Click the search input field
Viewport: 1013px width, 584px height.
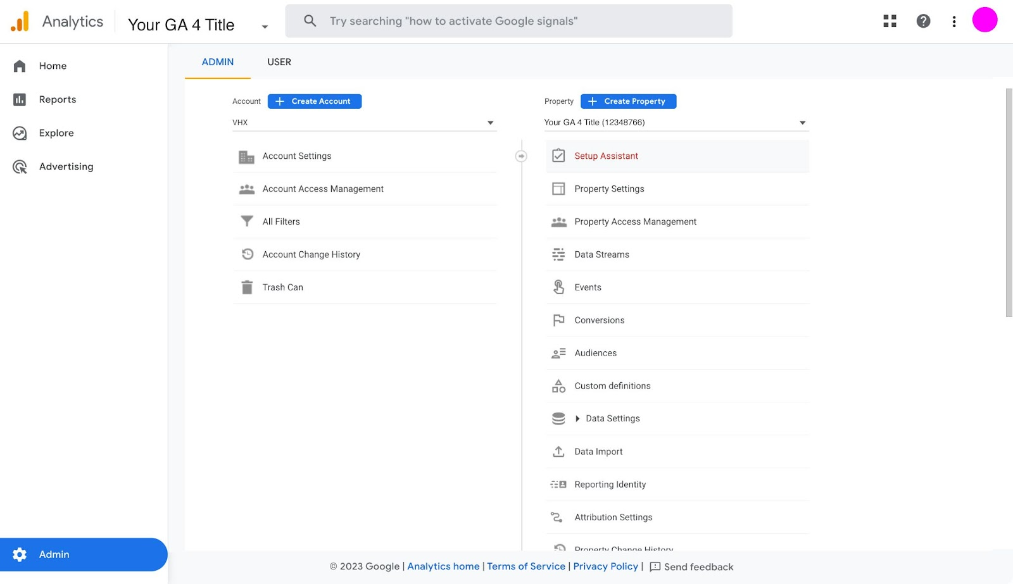coord(508,21)
